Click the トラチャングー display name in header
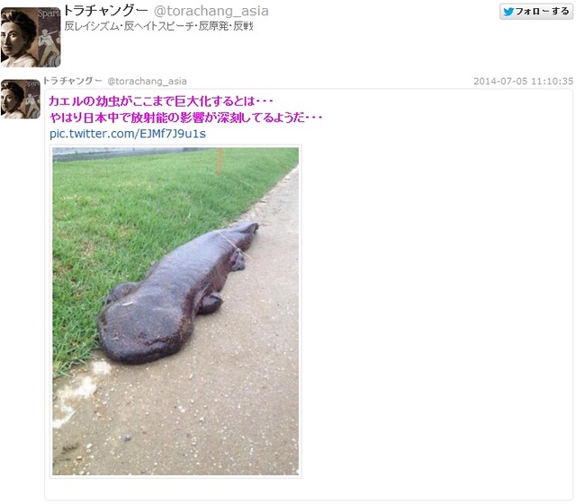The width and height of the screenshot is (576, 504). (105, 11)
